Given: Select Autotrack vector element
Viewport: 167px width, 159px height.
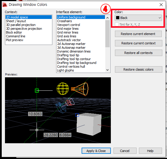Looking at the screenshot, I should point(81,40).
